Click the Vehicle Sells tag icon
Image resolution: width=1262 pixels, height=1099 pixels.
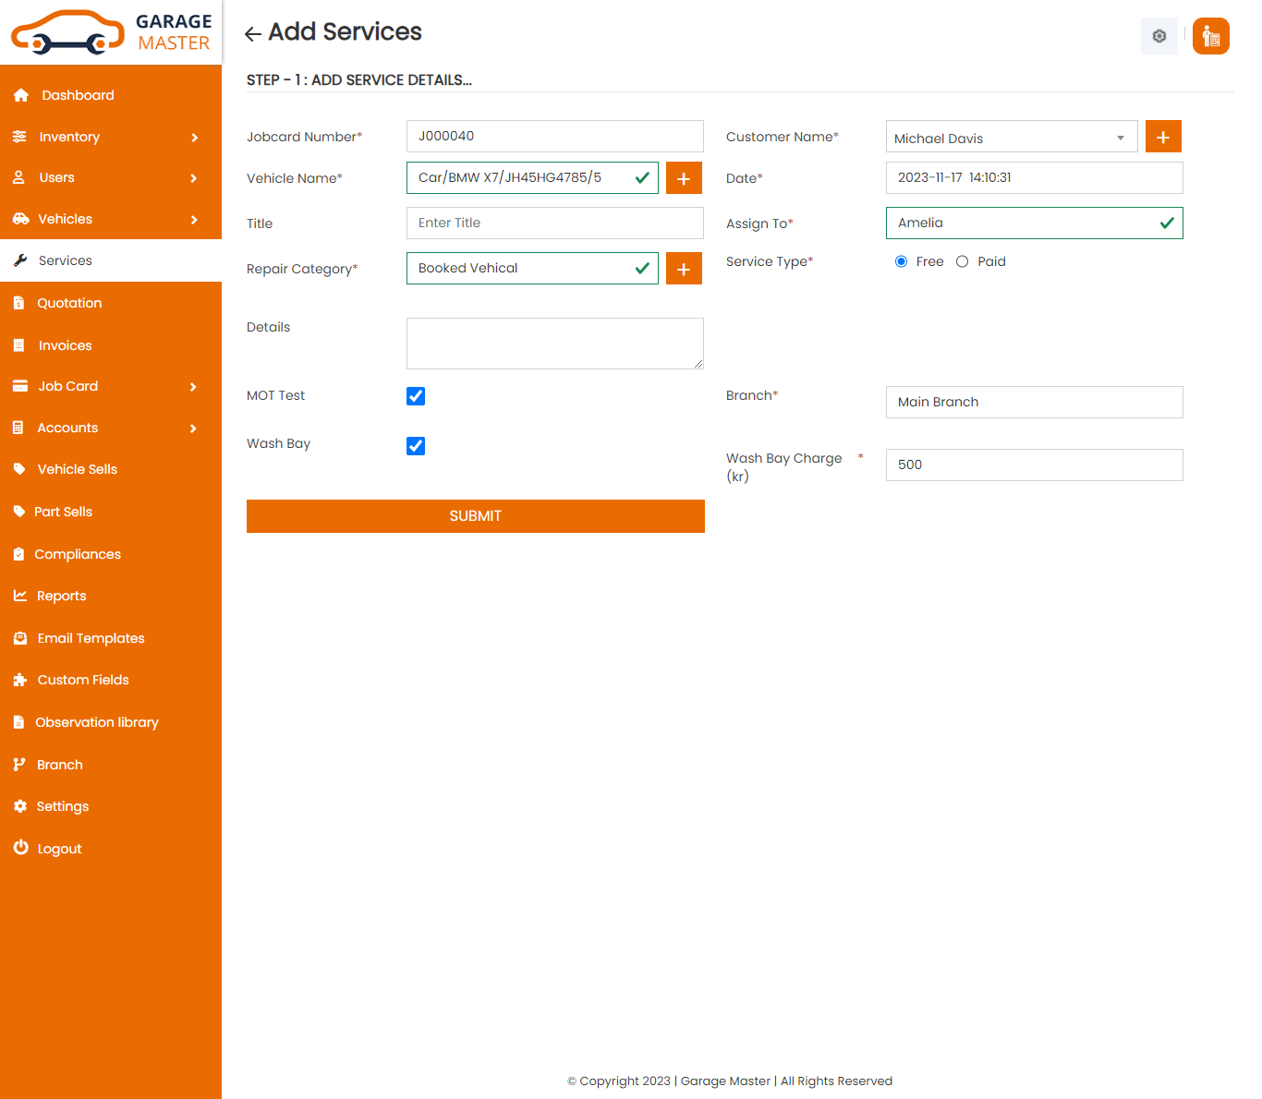(19, 469)
